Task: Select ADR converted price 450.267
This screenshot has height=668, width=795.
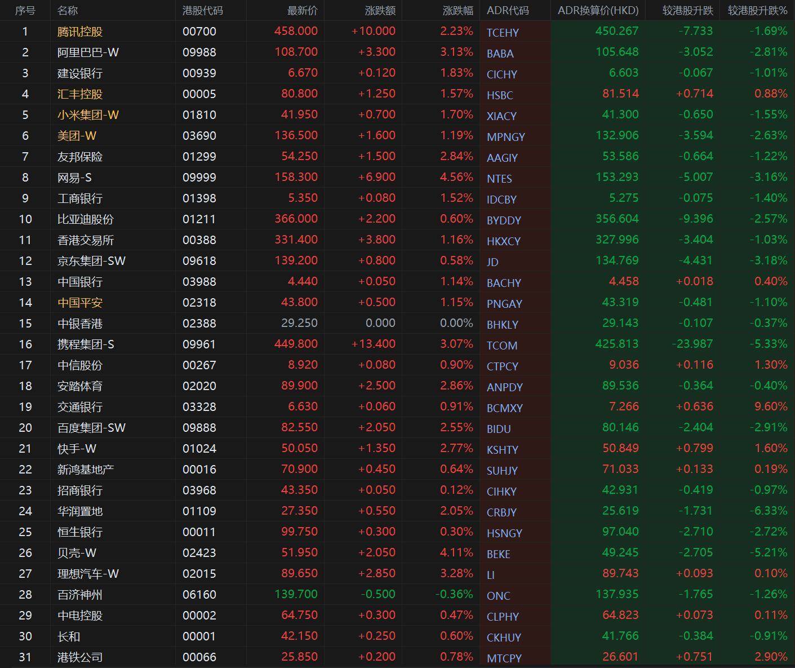Action: (x=617, y=31)
